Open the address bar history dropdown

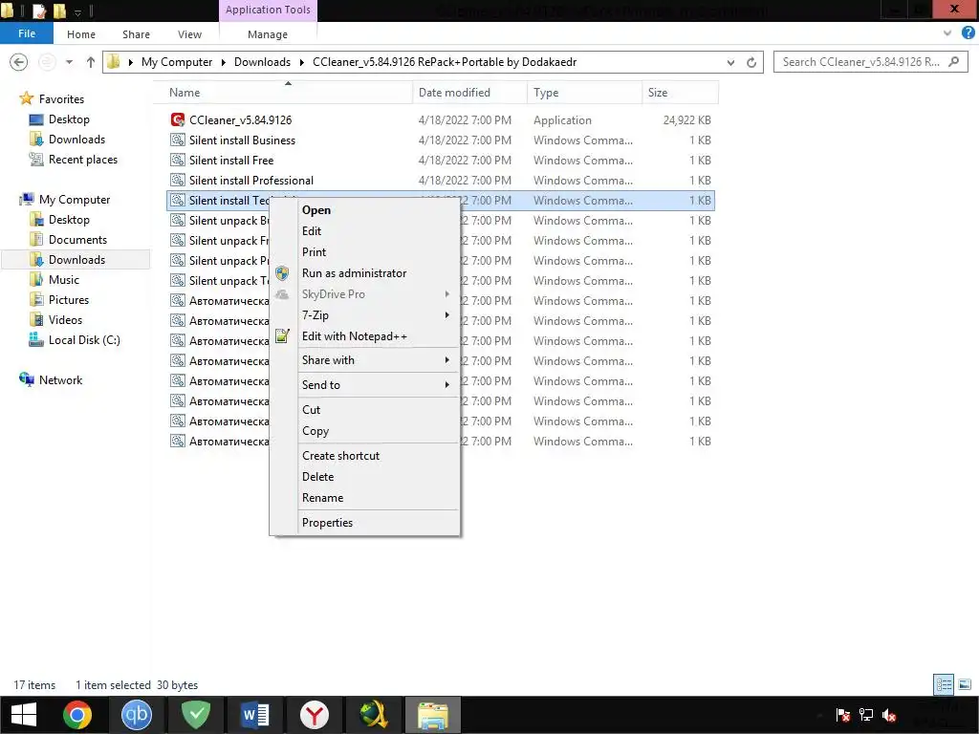pyautogui.click(x=730, y=62)
